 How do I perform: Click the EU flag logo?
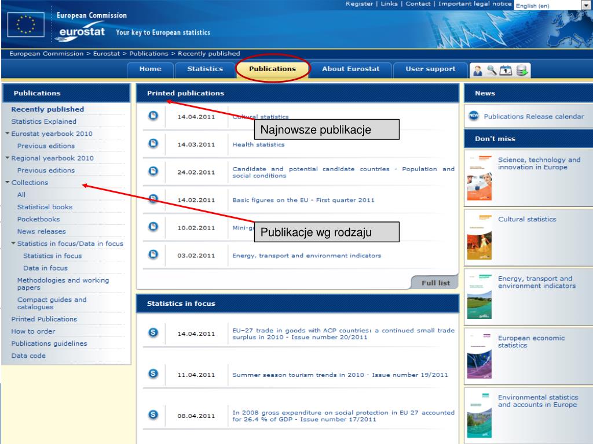25,24
